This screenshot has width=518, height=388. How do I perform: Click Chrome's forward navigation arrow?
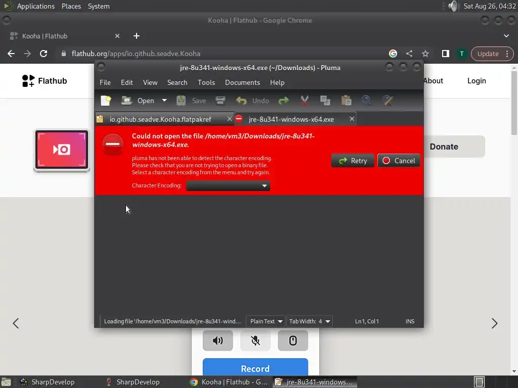[27, 54]
